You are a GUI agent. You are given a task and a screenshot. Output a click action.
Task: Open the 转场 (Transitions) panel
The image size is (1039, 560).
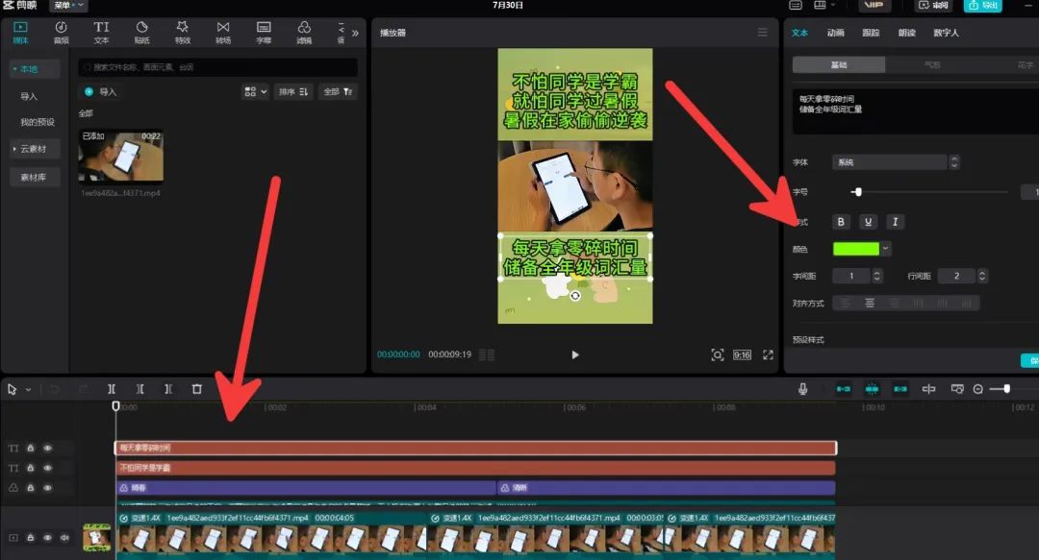tap(223, 32)
